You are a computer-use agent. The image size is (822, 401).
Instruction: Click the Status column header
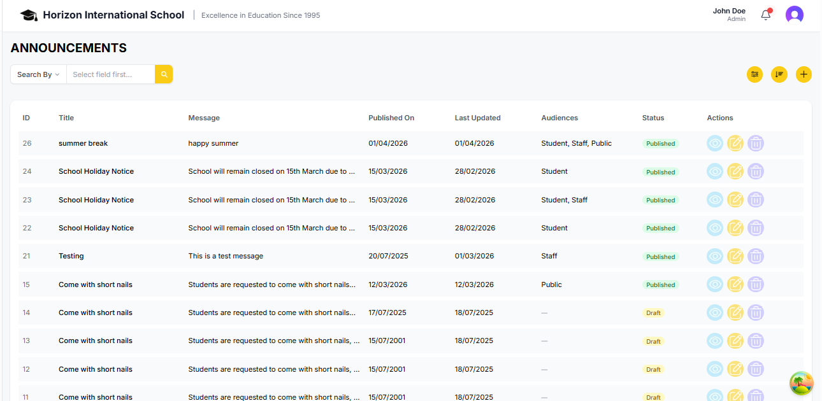[x=653, y=118]
